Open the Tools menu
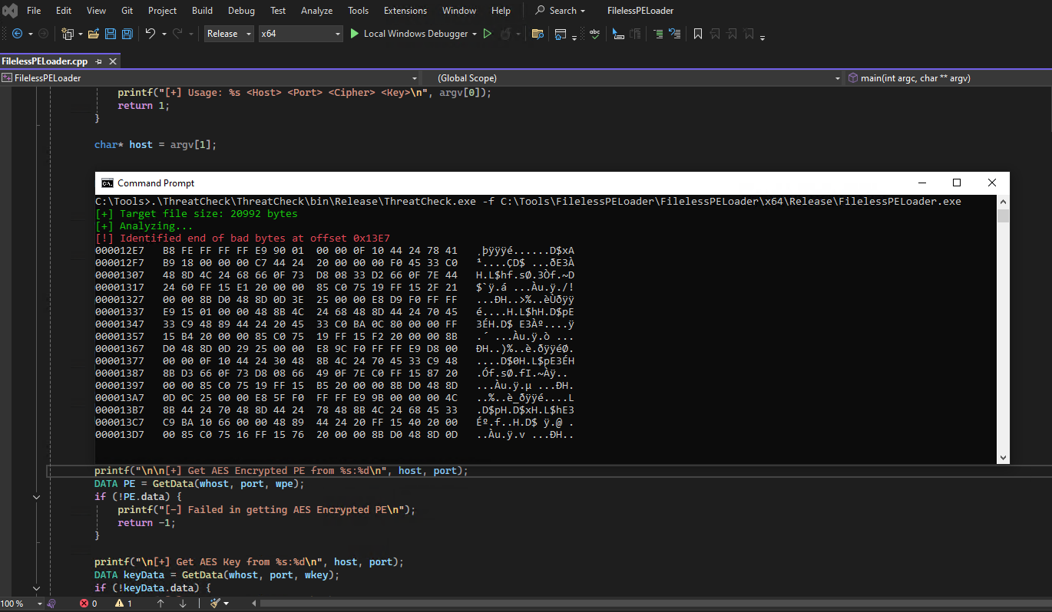Image resolution: width=1052 pixels, height=612 pixels. (x=358, y=11)
